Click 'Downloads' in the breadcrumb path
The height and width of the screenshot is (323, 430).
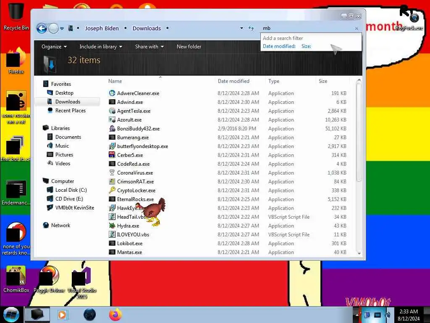tap(147, 28)
